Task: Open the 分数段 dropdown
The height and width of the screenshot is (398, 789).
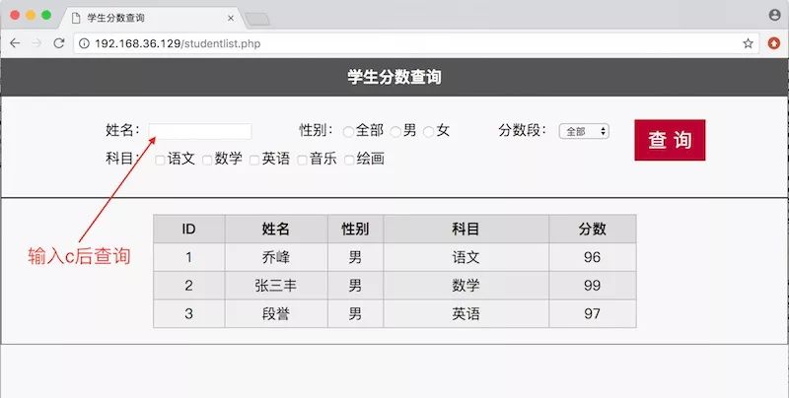Action: 584,131
